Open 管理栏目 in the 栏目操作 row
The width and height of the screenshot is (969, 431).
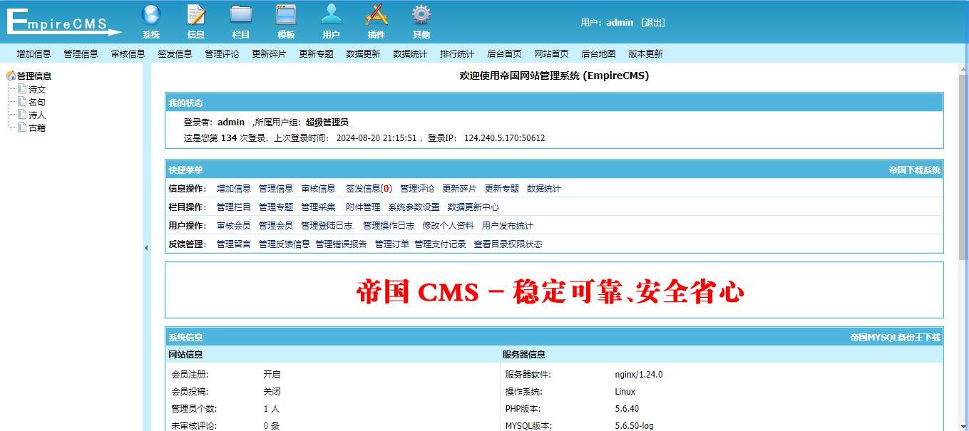(234, 207)
